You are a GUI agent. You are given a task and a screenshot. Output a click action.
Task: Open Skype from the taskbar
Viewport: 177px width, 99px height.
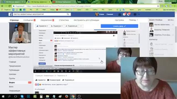(x=22, y=97)
